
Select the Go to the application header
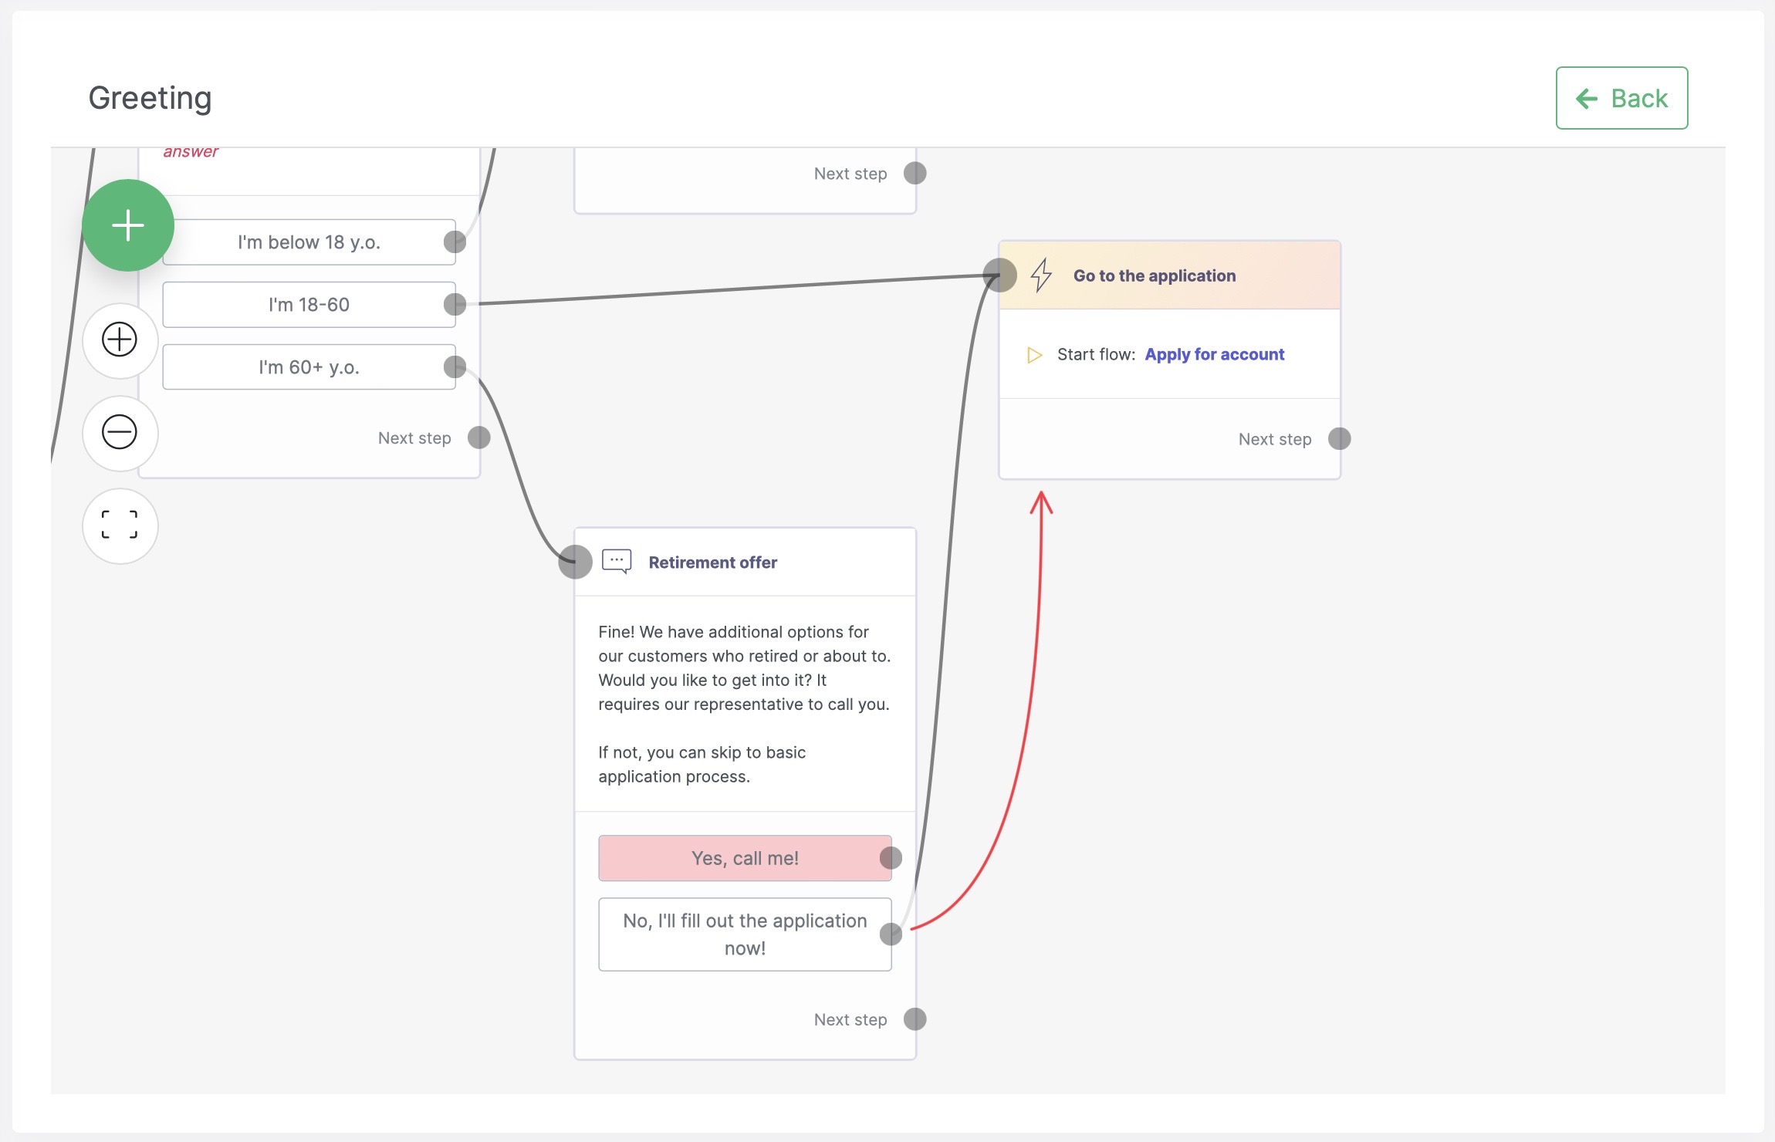(1155, 275)
